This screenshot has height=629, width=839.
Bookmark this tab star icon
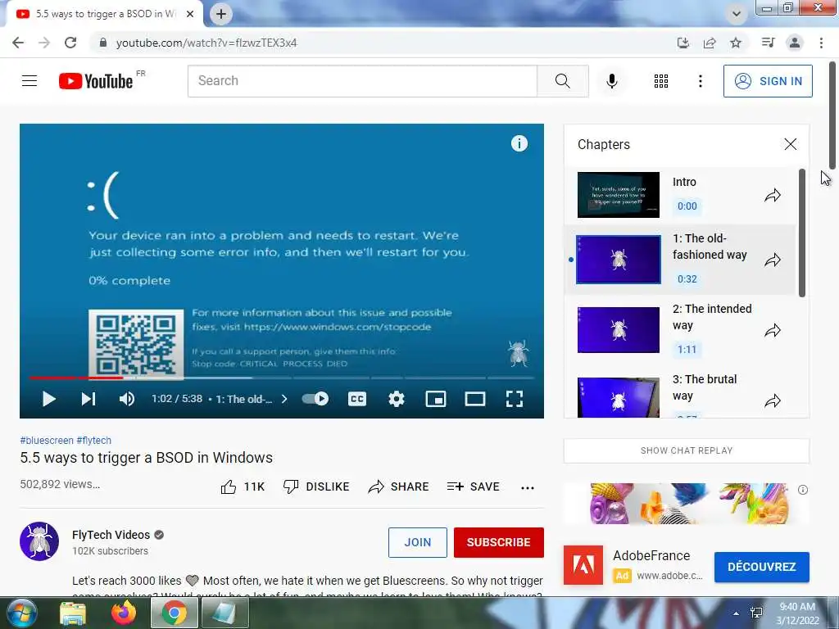click(736, 43)
